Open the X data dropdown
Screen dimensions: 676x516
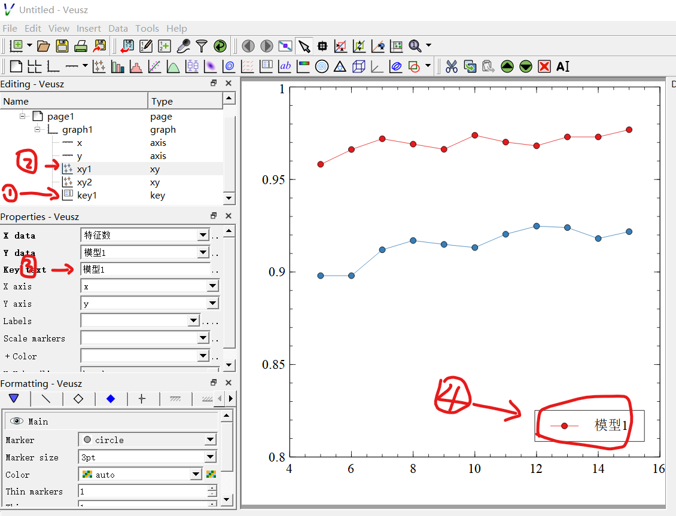click(203, 235)
